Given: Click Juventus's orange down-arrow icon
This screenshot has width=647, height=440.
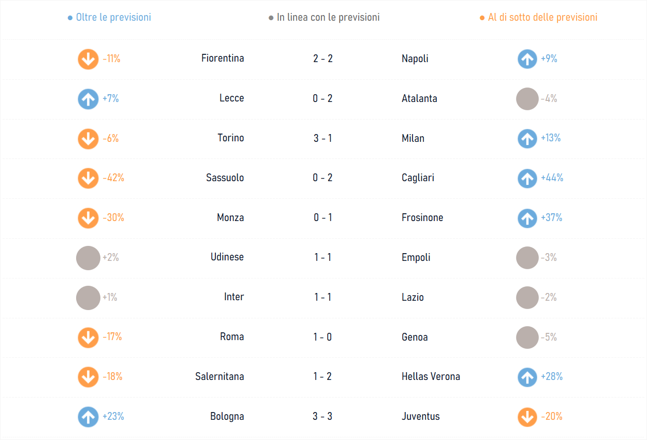Looking at the screenshot, I should click(x=527, y=417).
